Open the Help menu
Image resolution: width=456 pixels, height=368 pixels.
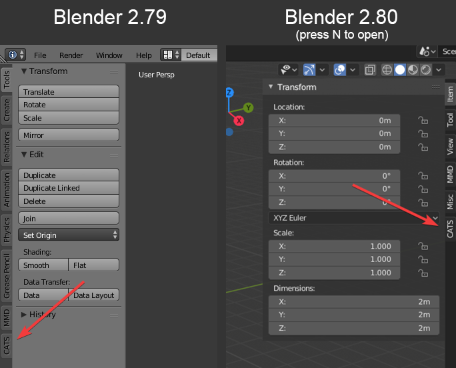(143, 55)
